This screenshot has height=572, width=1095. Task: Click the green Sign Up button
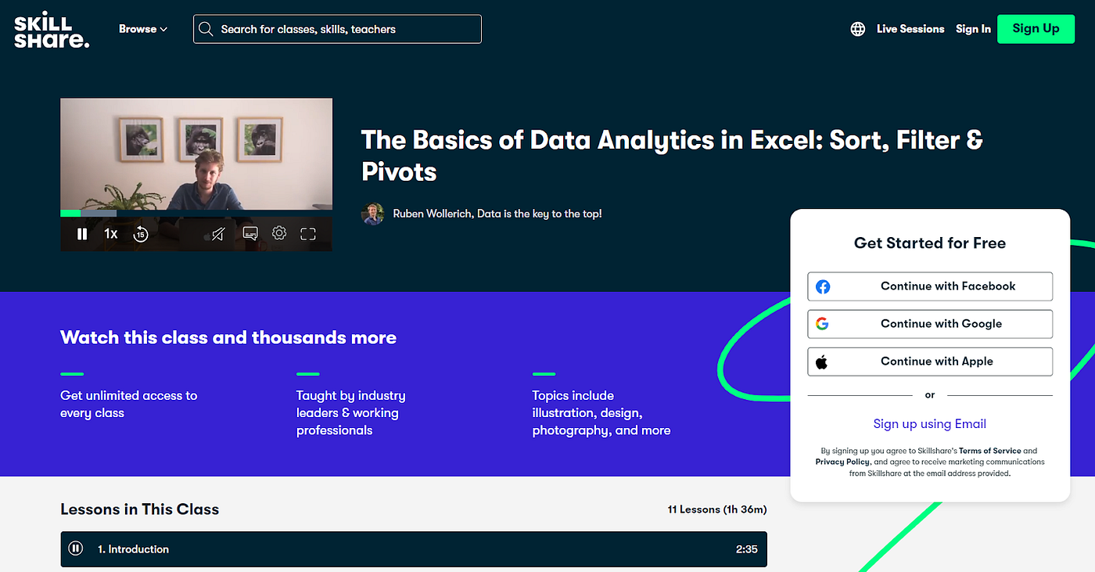coord(1036,29)
